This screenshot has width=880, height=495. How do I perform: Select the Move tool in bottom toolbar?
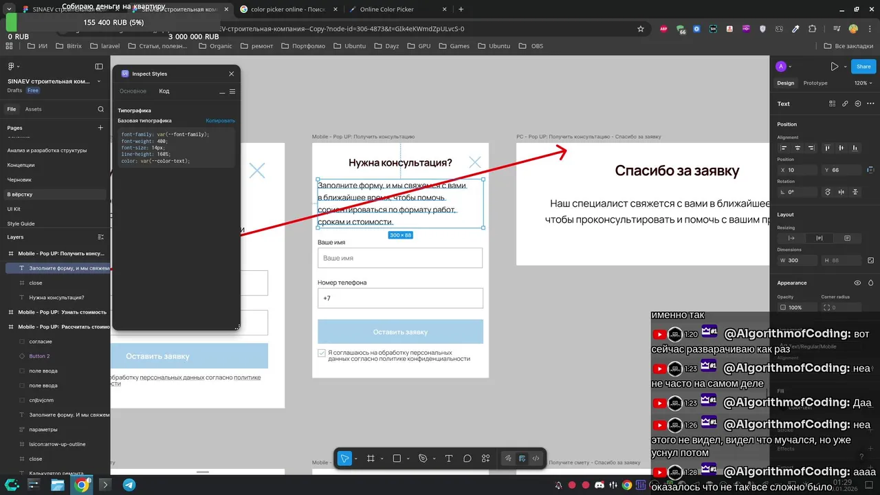pyautogui.click(x=344, y=459)
